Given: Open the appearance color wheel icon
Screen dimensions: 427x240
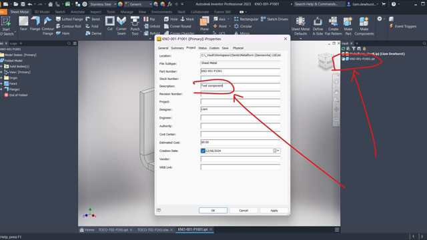Looking at the screenshot, I should 120,4.
